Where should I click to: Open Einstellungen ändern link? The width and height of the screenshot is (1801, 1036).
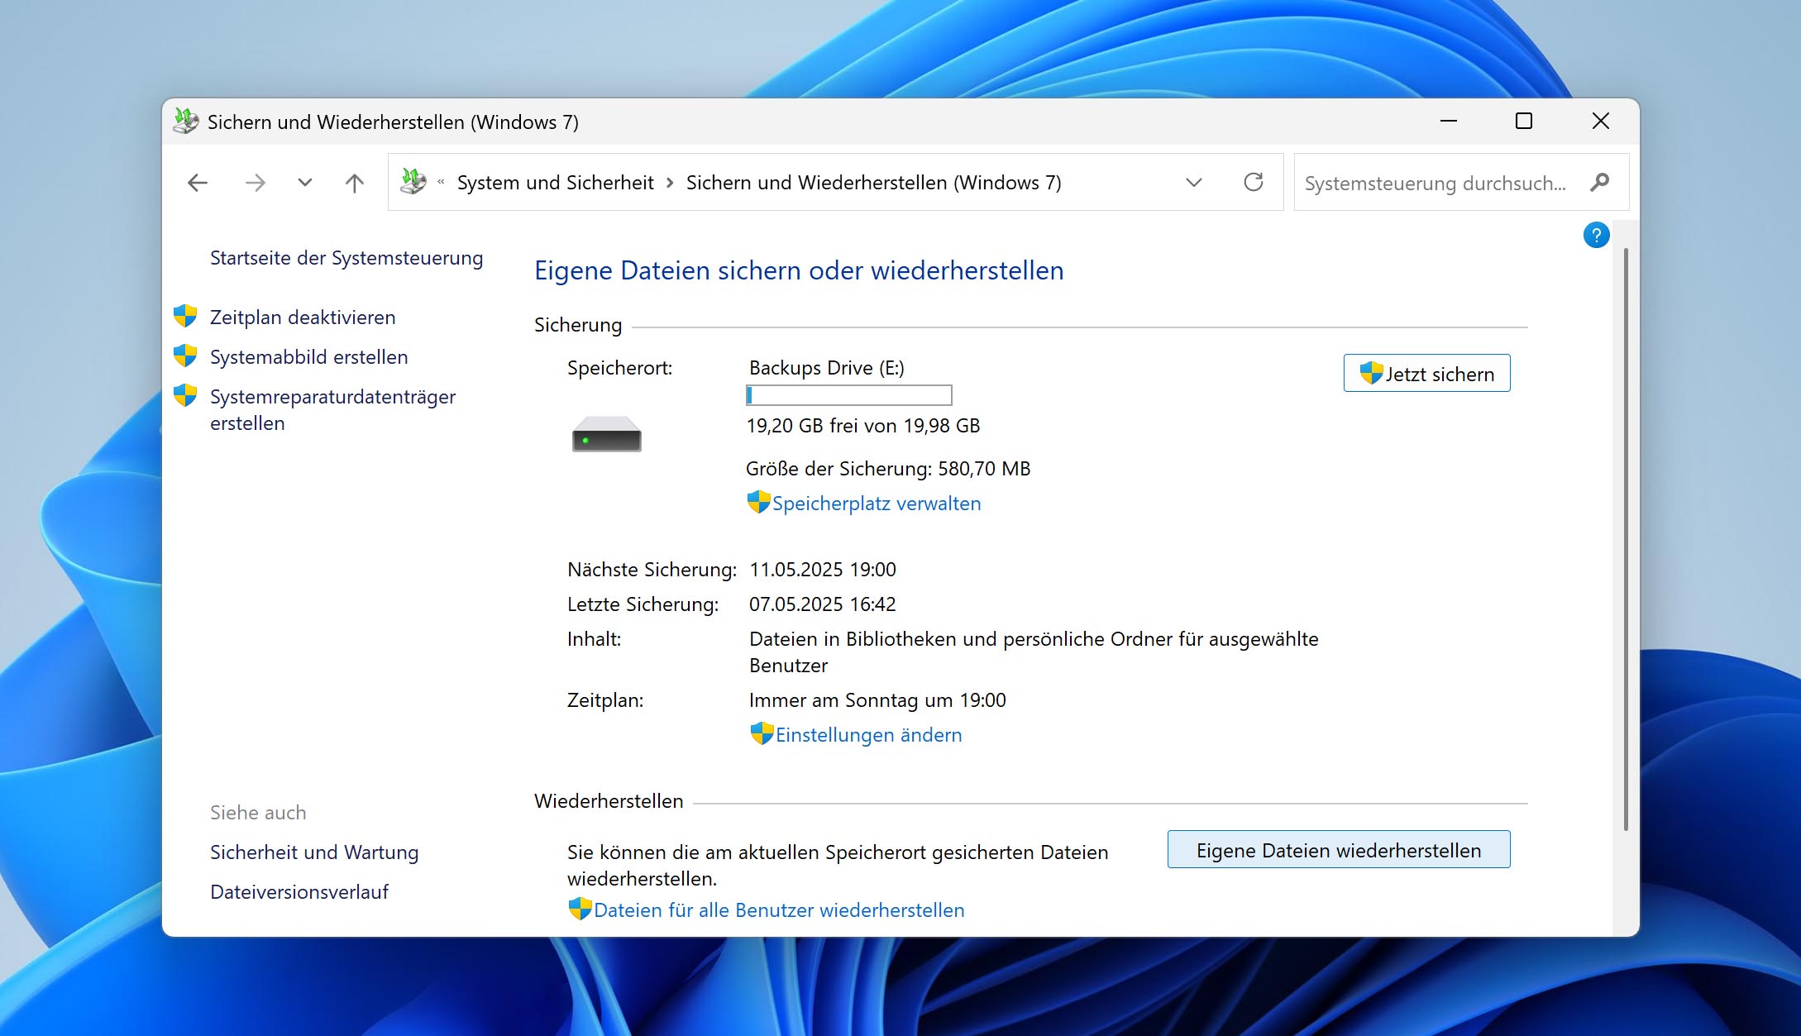tap(869, 735)
